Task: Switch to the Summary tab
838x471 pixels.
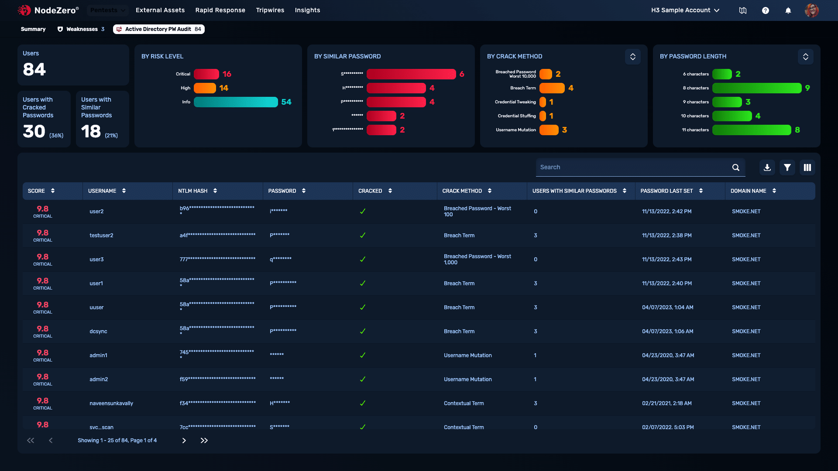Action: tap(33, 29)
